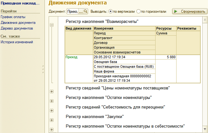Viewport: 208px width, 133px height.
Task: Click the Приходная наклад... title link
Action: (20, 3)
